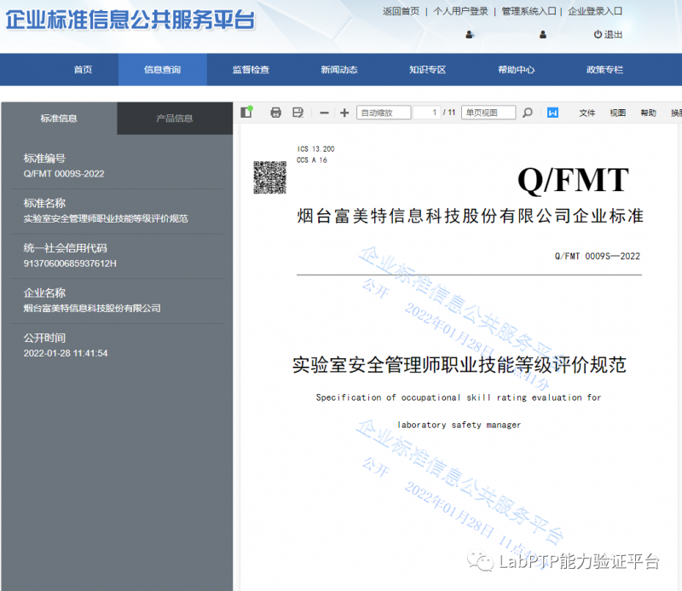Open the 文件 menu in PDF viewer
This screenshot has width=682, height=591.
tap(587, 113)
